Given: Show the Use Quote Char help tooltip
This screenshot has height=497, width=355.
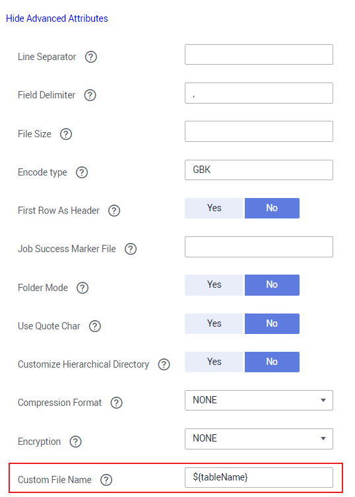Looking at the screenshot, I should [95, 326].
